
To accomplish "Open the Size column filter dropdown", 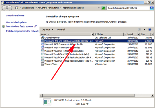I will [x=152, y=34].
